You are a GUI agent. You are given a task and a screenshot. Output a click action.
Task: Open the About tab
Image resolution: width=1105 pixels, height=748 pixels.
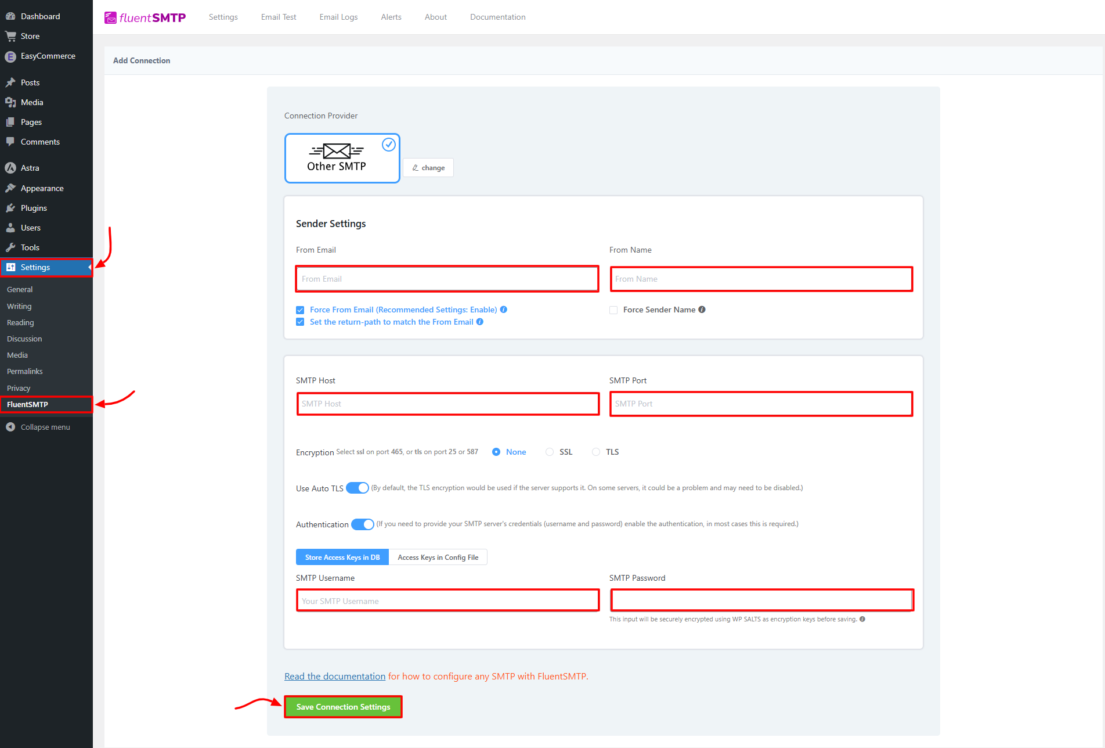click(436, 17)
